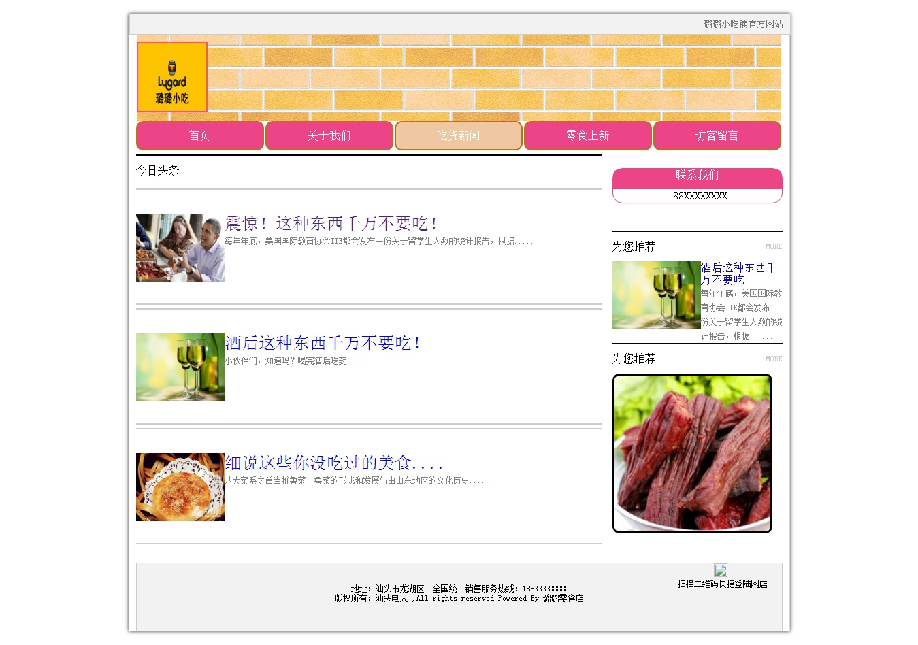This screenshot has height=645, width=918.
Task: Open main article 酒后这种东西千万不要吃！
Action: pos(323,343)
